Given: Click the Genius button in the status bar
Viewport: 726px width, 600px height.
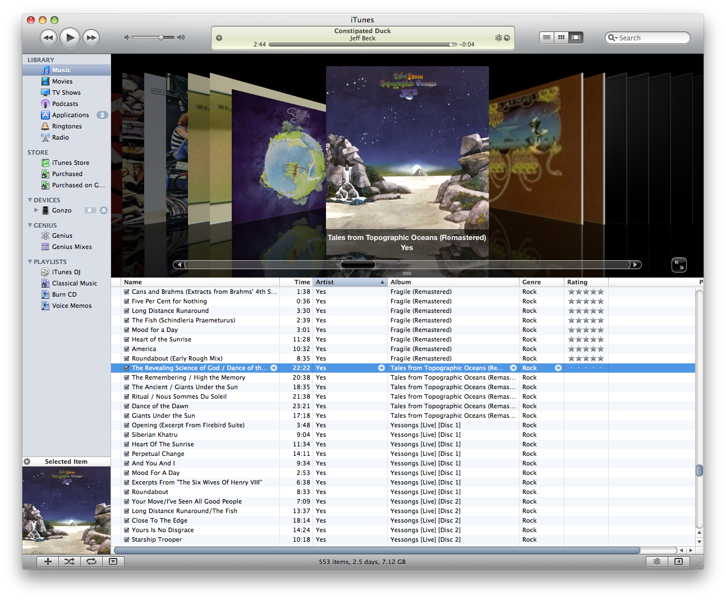Looking at the screenshot, I should click(x=657, y=561).
